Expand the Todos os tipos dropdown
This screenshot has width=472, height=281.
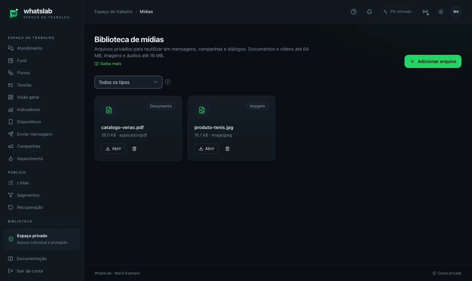(128, 82)
